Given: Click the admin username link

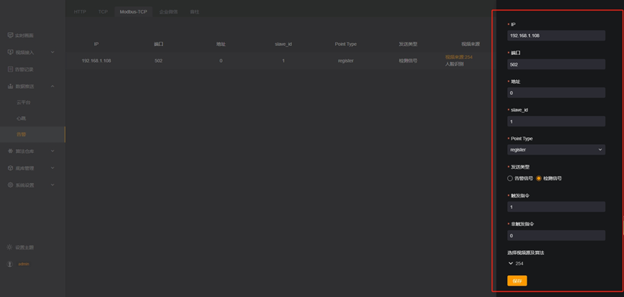Looking at the screenshot, I should [23, 264].
